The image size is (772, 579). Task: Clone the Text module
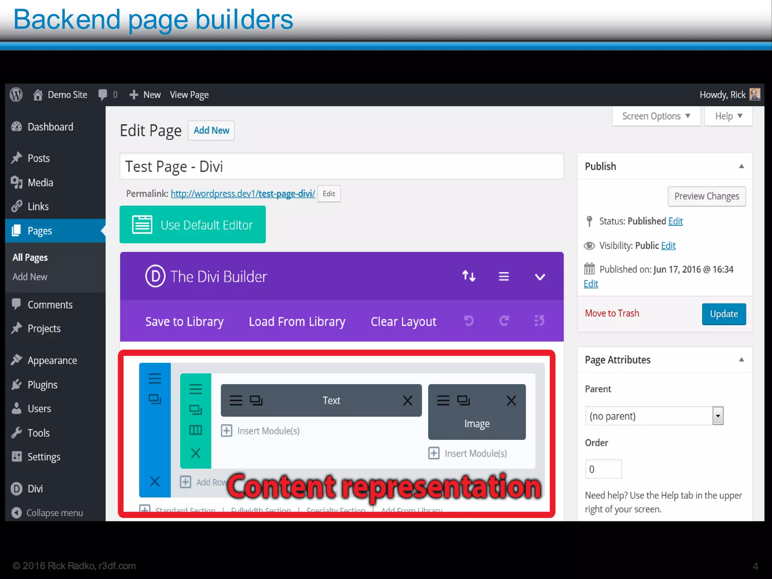256,400
